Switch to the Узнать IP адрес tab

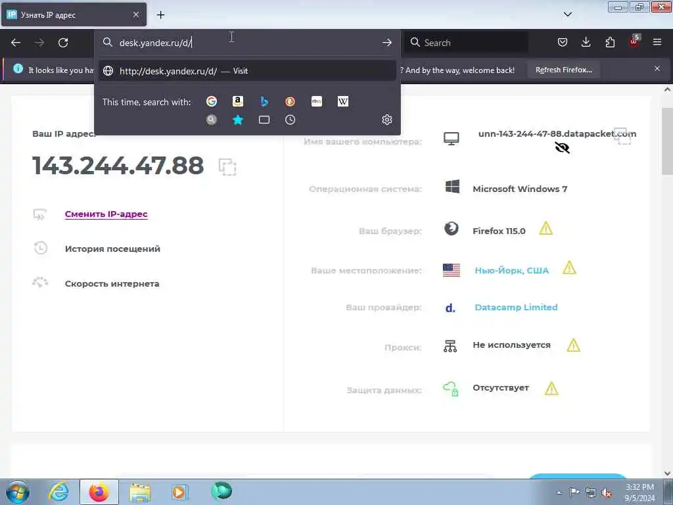tap(74, 14)
